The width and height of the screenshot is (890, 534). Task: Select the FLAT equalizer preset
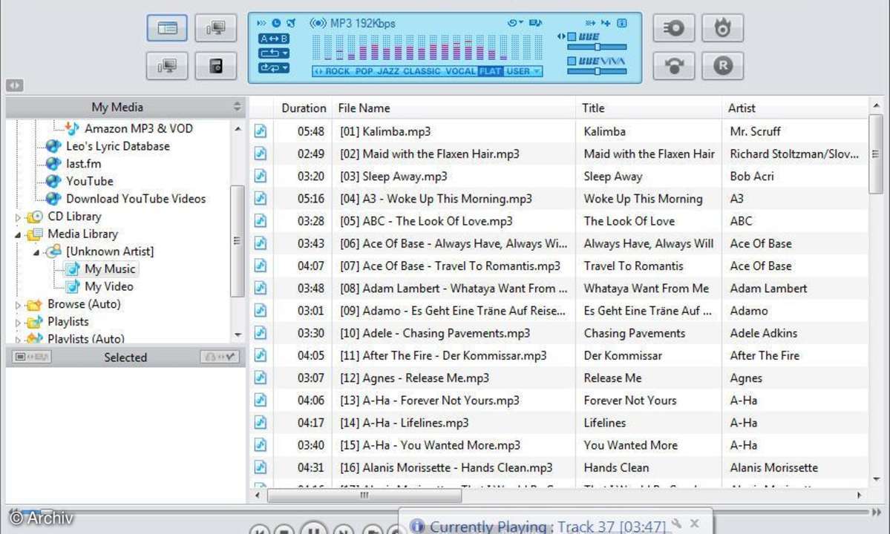tap(491, 71)
